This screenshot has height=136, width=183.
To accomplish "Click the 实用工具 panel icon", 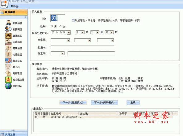I will [x=2, y=134].
